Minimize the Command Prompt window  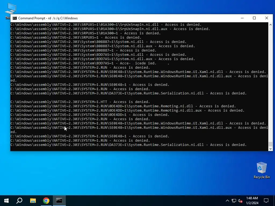(242, 18)
